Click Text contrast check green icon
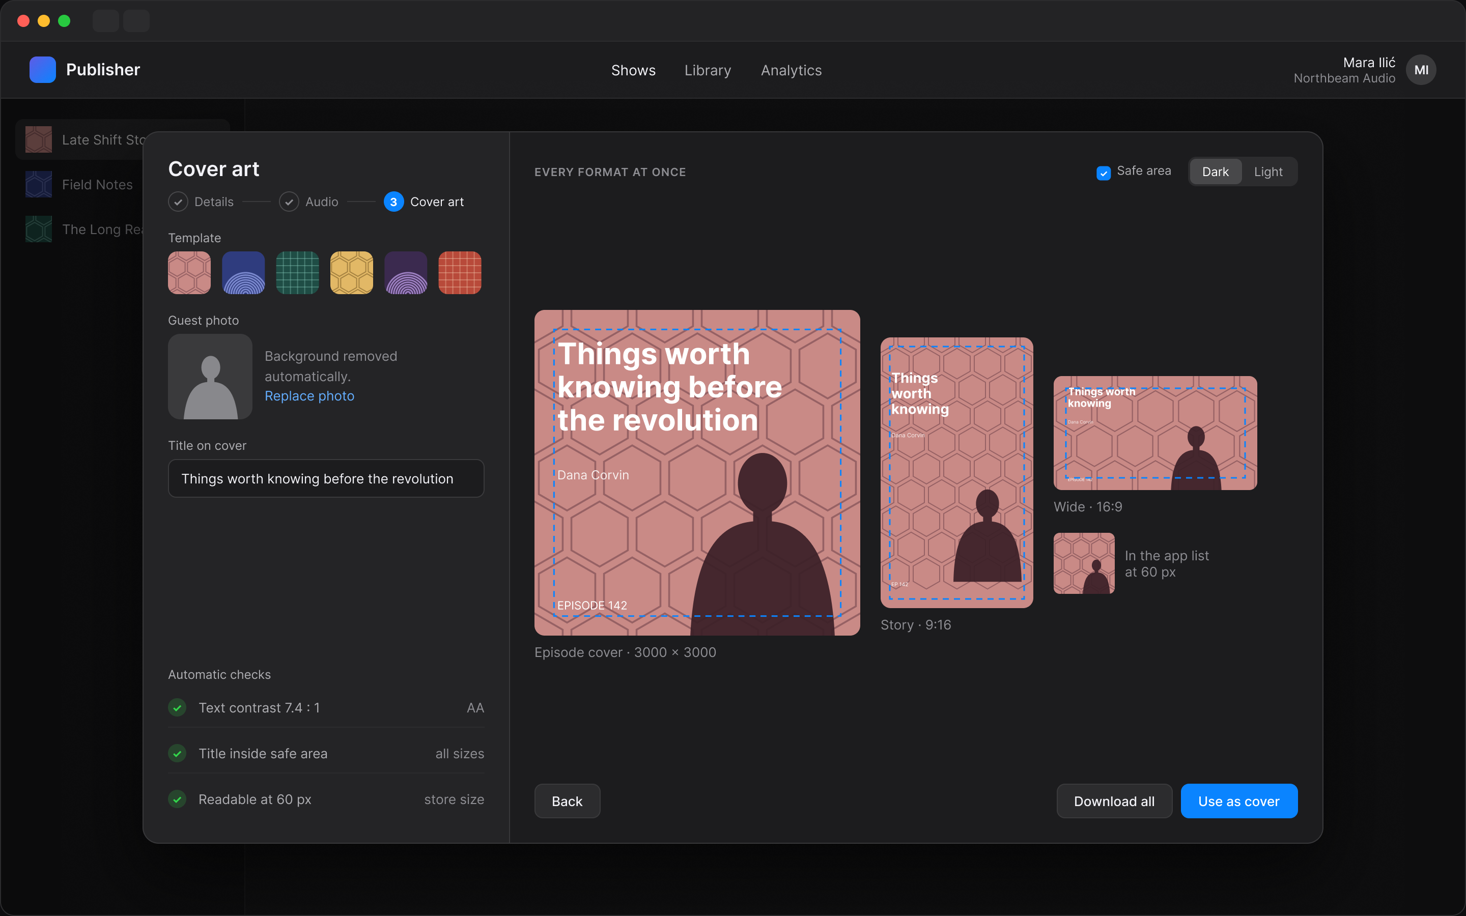1466x916 pixels. [177, 707]
